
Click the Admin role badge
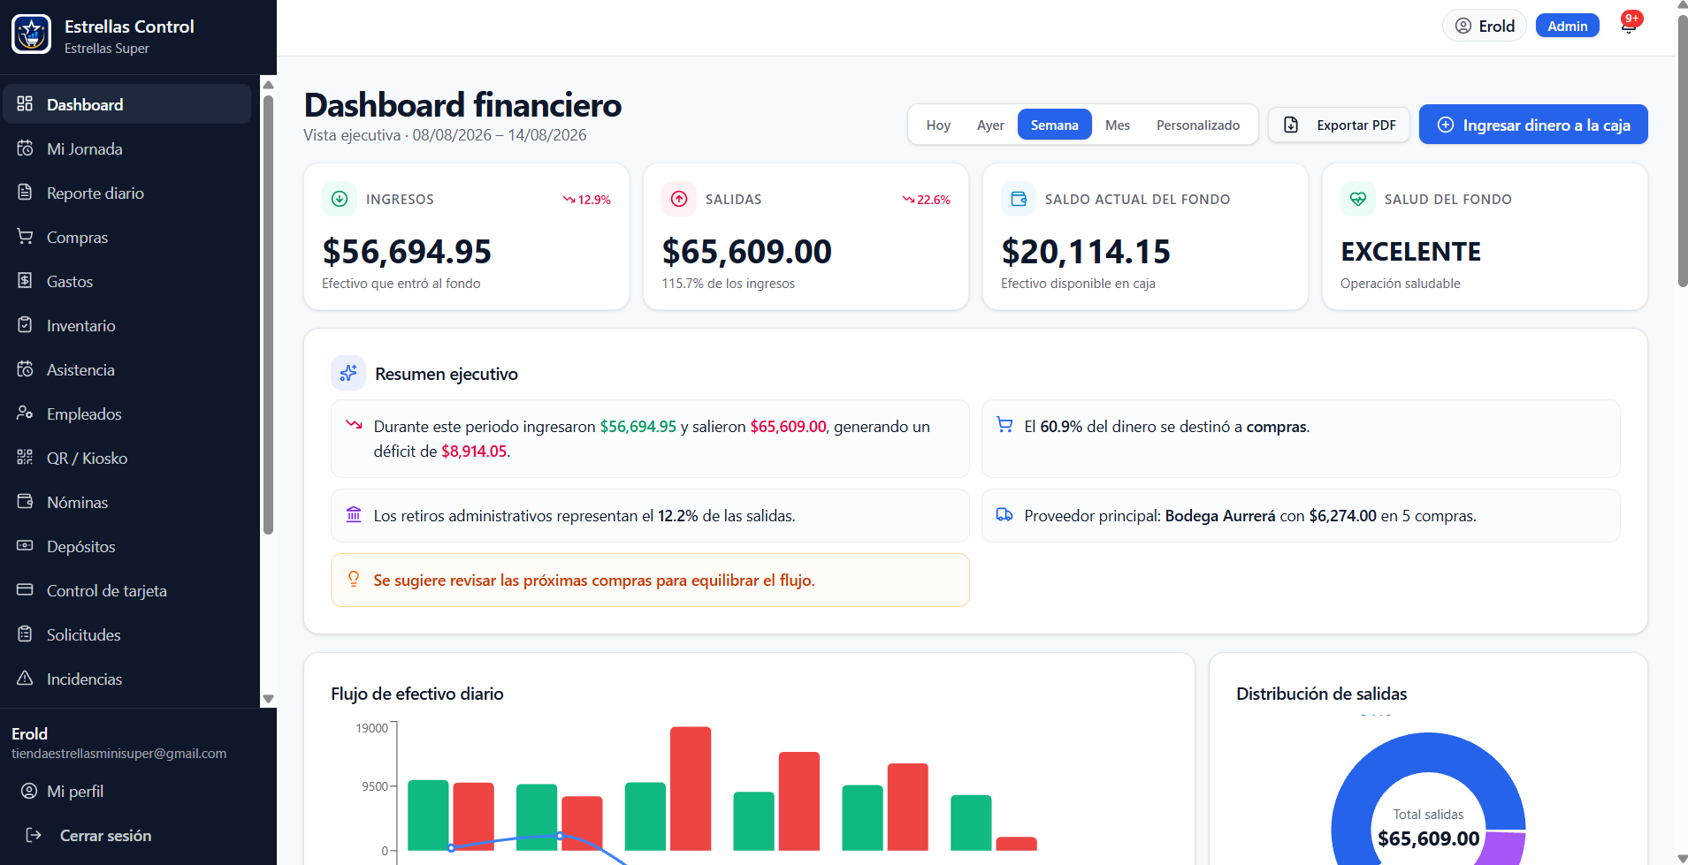coord(1568,26)
